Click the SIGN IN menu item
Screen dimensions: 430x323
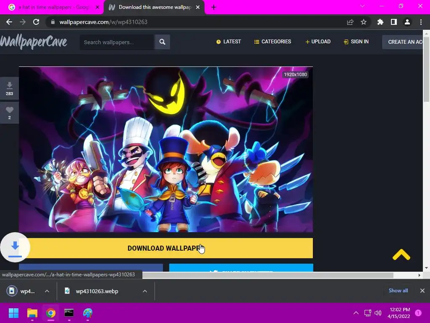pos(356,42)
